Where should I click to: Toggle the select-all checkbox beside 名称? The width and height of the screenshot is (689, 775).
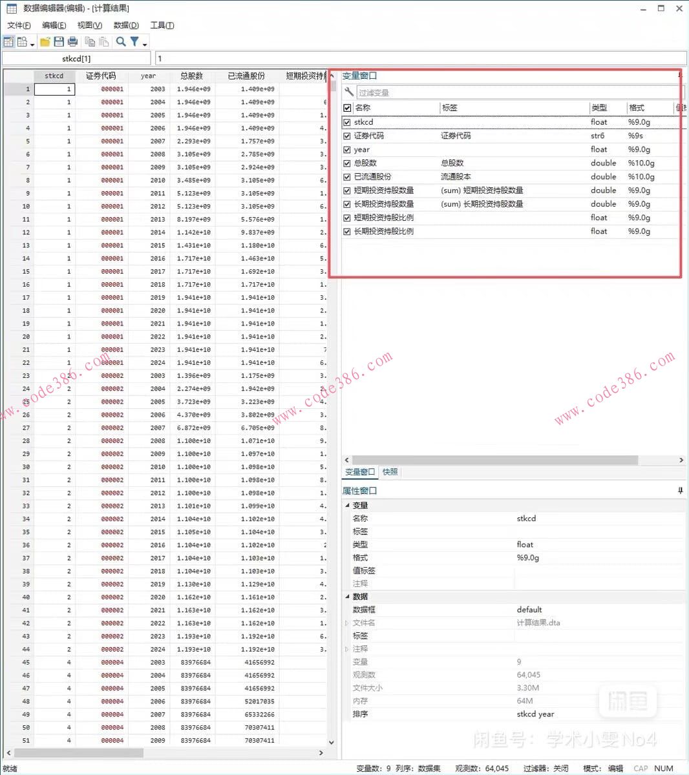[x=348, y=108]
